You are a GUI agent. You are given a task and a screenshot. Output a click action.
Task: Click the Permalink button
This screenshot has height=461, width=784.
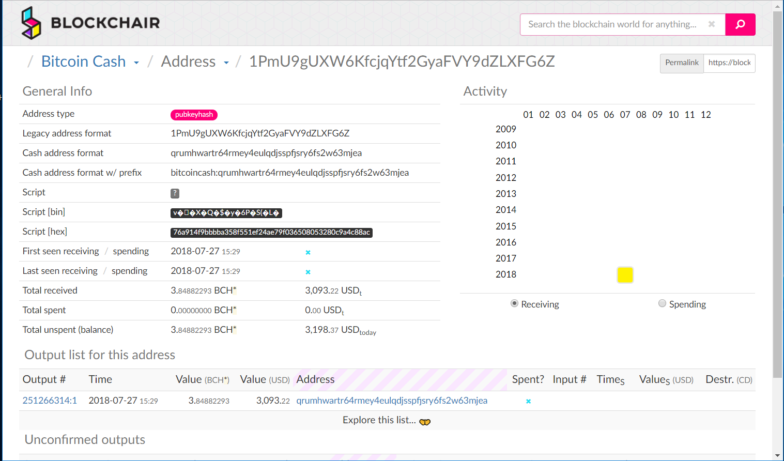coord(682,63)
